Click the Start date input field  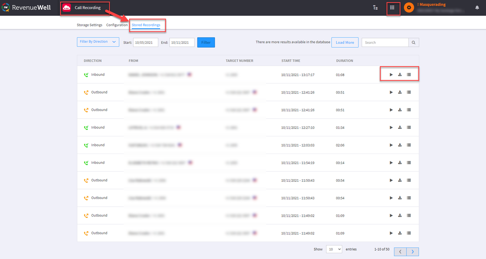pos(145,42)
